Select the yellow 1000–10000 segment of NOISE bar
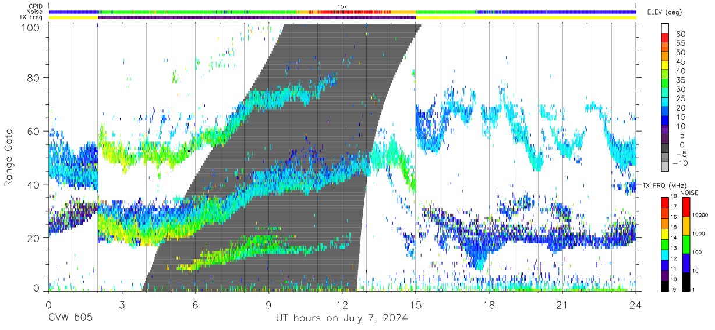 pyautogui.click(x=686, y=226)
